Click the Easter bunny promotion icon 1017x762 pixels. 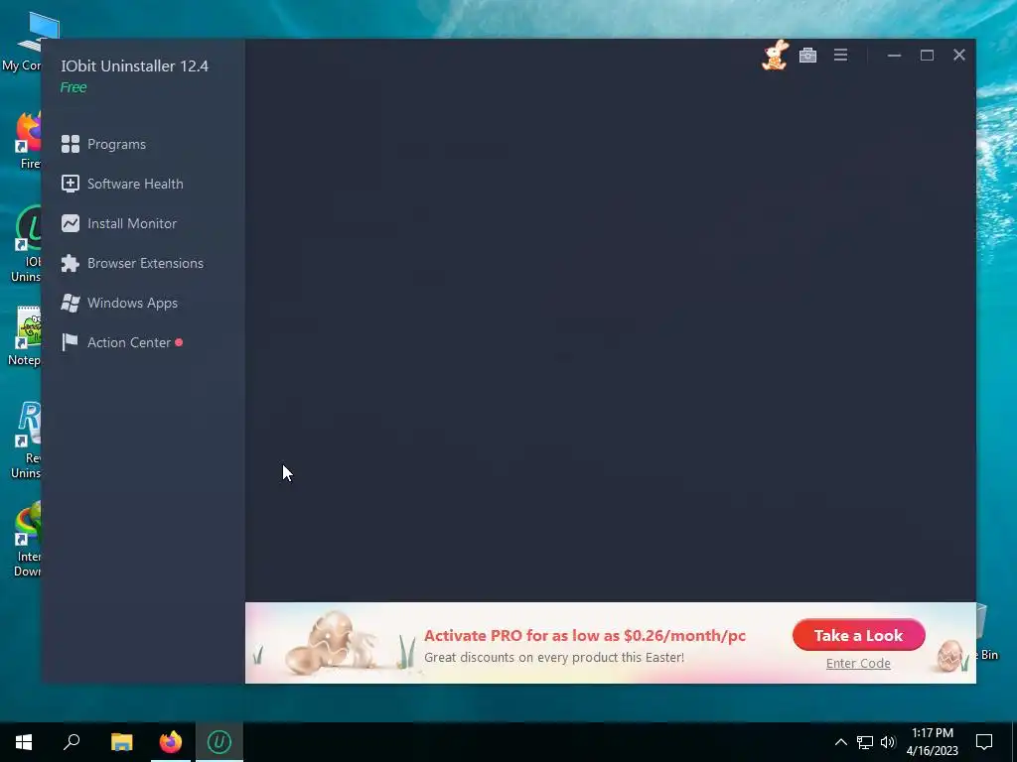(775, 56)
